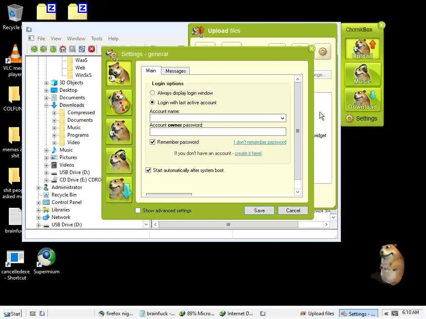Click the Start button on the taskbar
426x319 pixels.
pyautogui.click(x=12, y=314)
